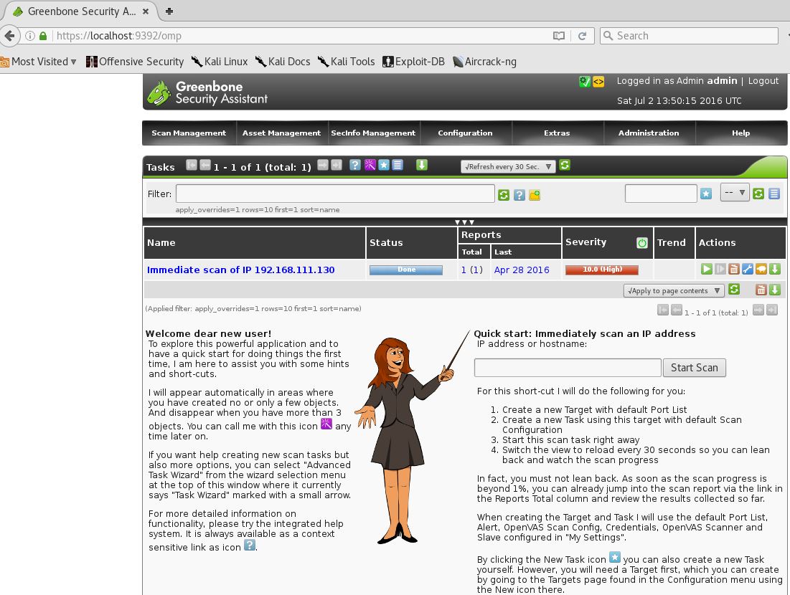The image size is (790, 595).
Task: Open last report Apr 28 2016
Action: click(x=522, y=270)
